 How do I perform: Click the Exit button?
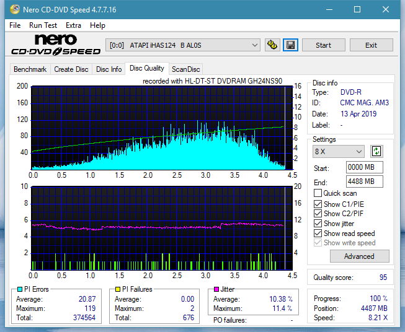click(x=371, y=45)
